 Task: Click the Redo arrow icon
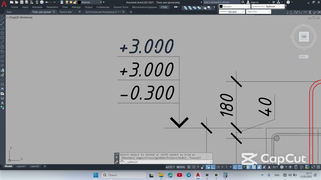[54, 2]
